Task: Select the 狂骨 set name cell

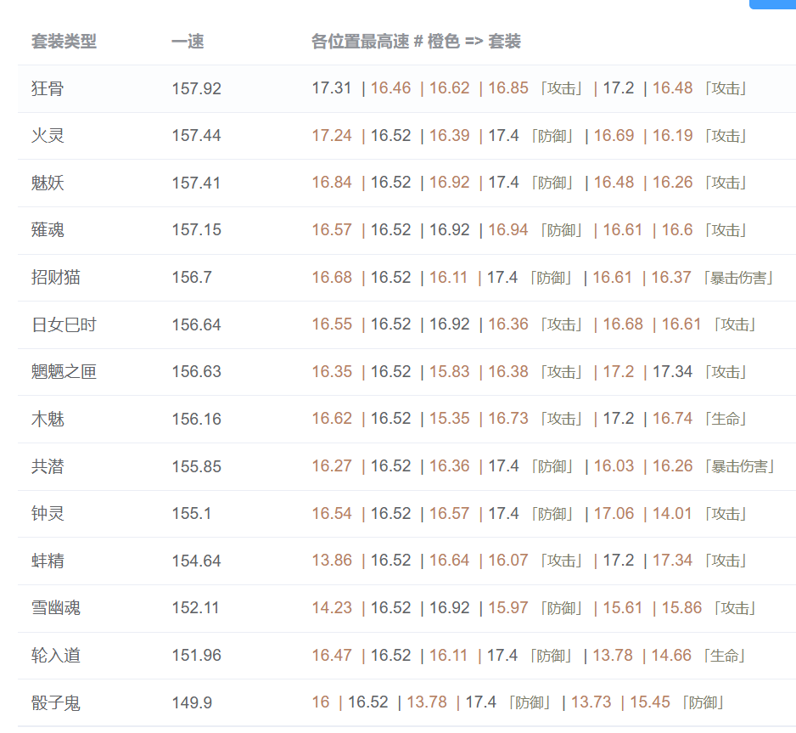Action: (48, 88)
